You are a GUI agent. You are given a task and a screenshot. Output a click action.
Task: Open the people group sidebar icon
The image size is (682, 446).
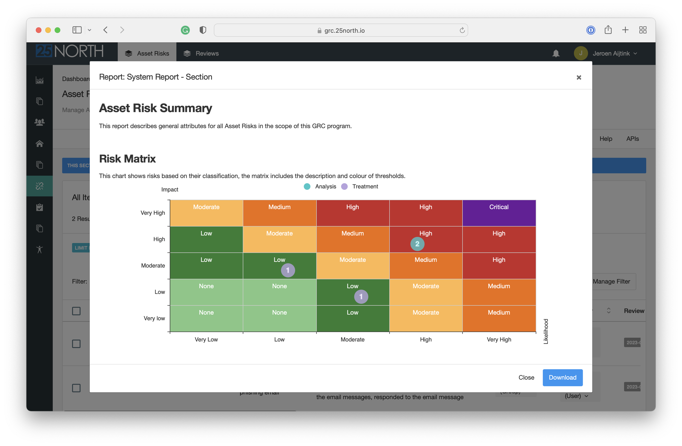click(40, 122)
